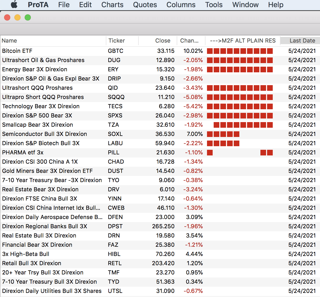This screenshot has height=297, width=320.
Task: Select 7-10 Year Treasury Bull 3X Direxion
Action: [160, 282]
